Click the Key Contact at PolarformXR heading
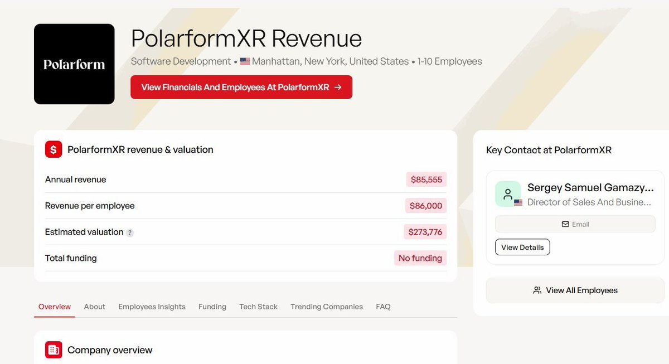 (549, 150)
